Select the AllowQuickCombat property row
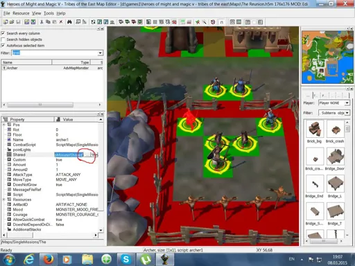The image size is (355, 266). coord(52,220)
